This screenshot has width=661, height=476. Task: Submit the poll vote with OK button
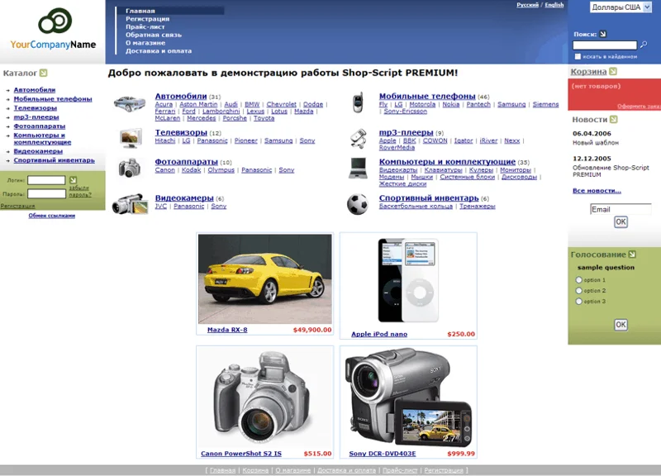(621, 325)
